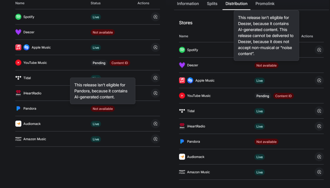Click YouTube Music Content ID badge in left panel
The height and width of the screenshot is (188, 330).
[x=120, y=63]
